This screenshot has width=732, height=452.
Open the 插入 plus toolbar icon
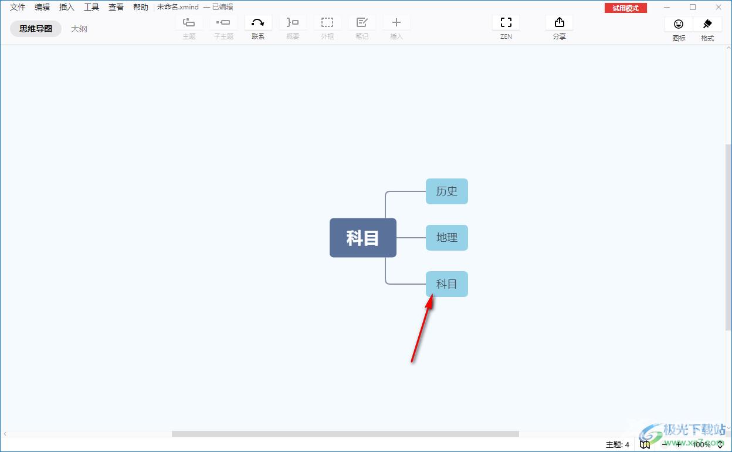(x=396, y=23)
